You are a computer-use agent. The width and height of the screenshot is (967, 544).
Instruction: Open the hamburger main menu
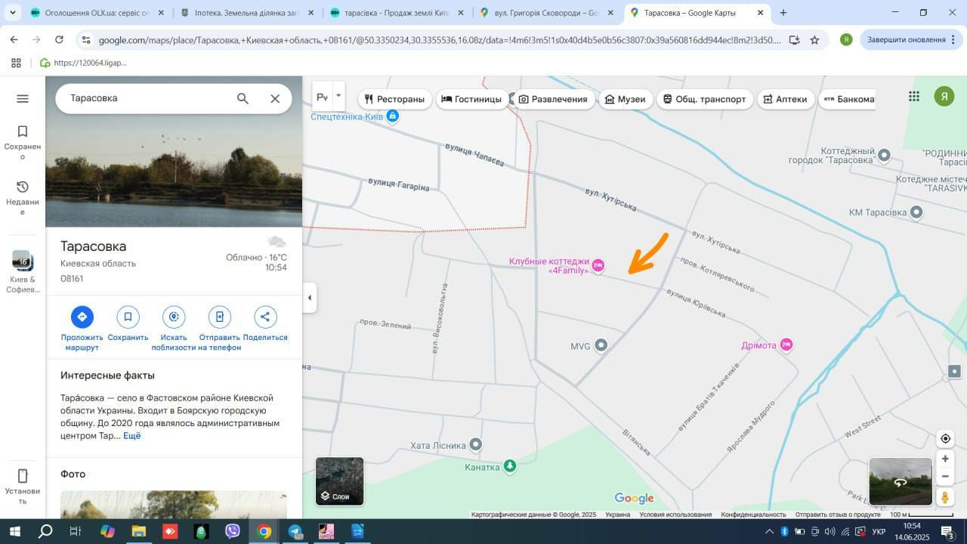point(23,98)
